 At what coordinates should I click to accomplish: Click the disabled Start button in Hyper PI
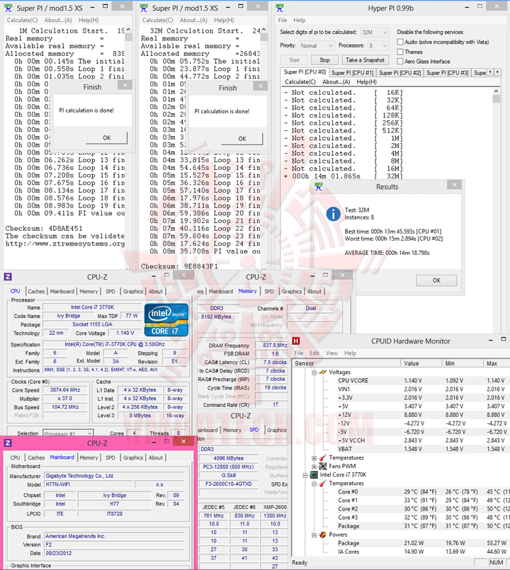coord(294,60)
